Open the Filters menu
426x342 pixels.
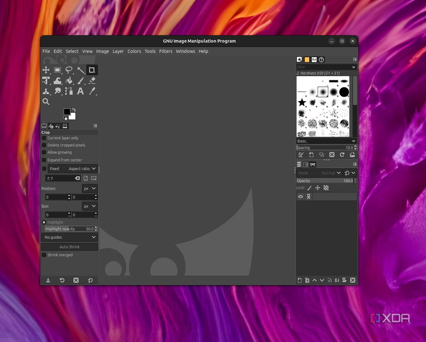tap(166, 51)
